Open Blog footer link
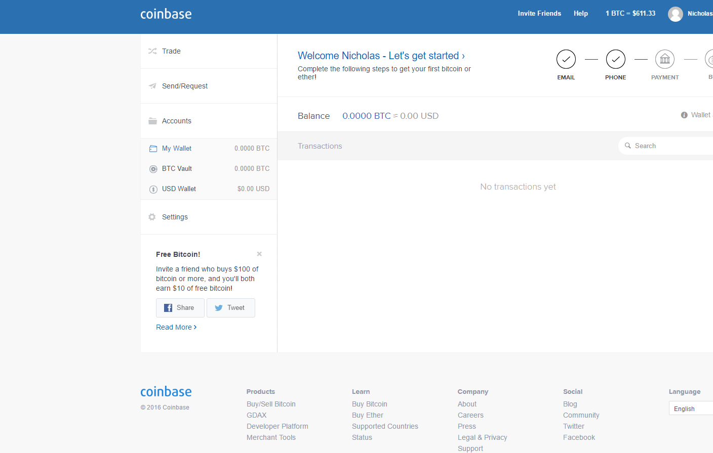The image size is (713, 453). tap(570, 404)
